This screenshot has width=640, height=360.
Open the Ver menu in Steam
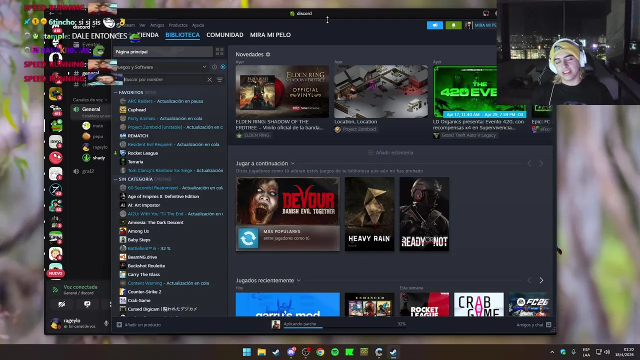[x=142, y=25]
